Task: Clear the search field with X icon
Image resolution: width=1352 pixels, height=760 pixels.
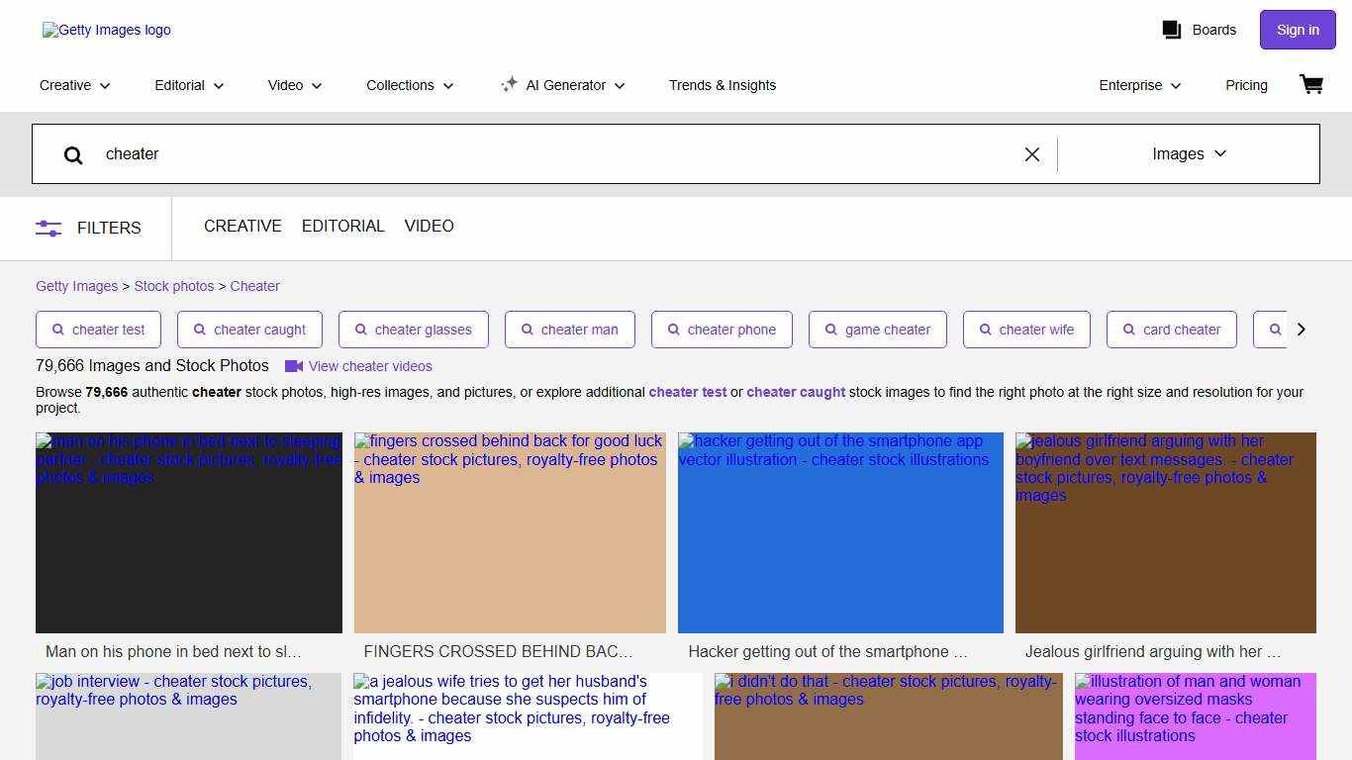Action: click(x=1031, y=154)
